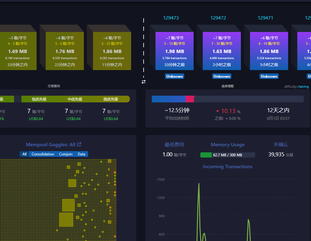Open block height 129473 link
The image size is (311, 241).
171,18
